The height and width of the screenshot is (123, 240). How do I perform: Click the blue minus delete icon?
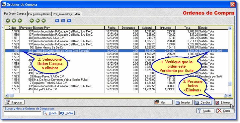point(69,20)
